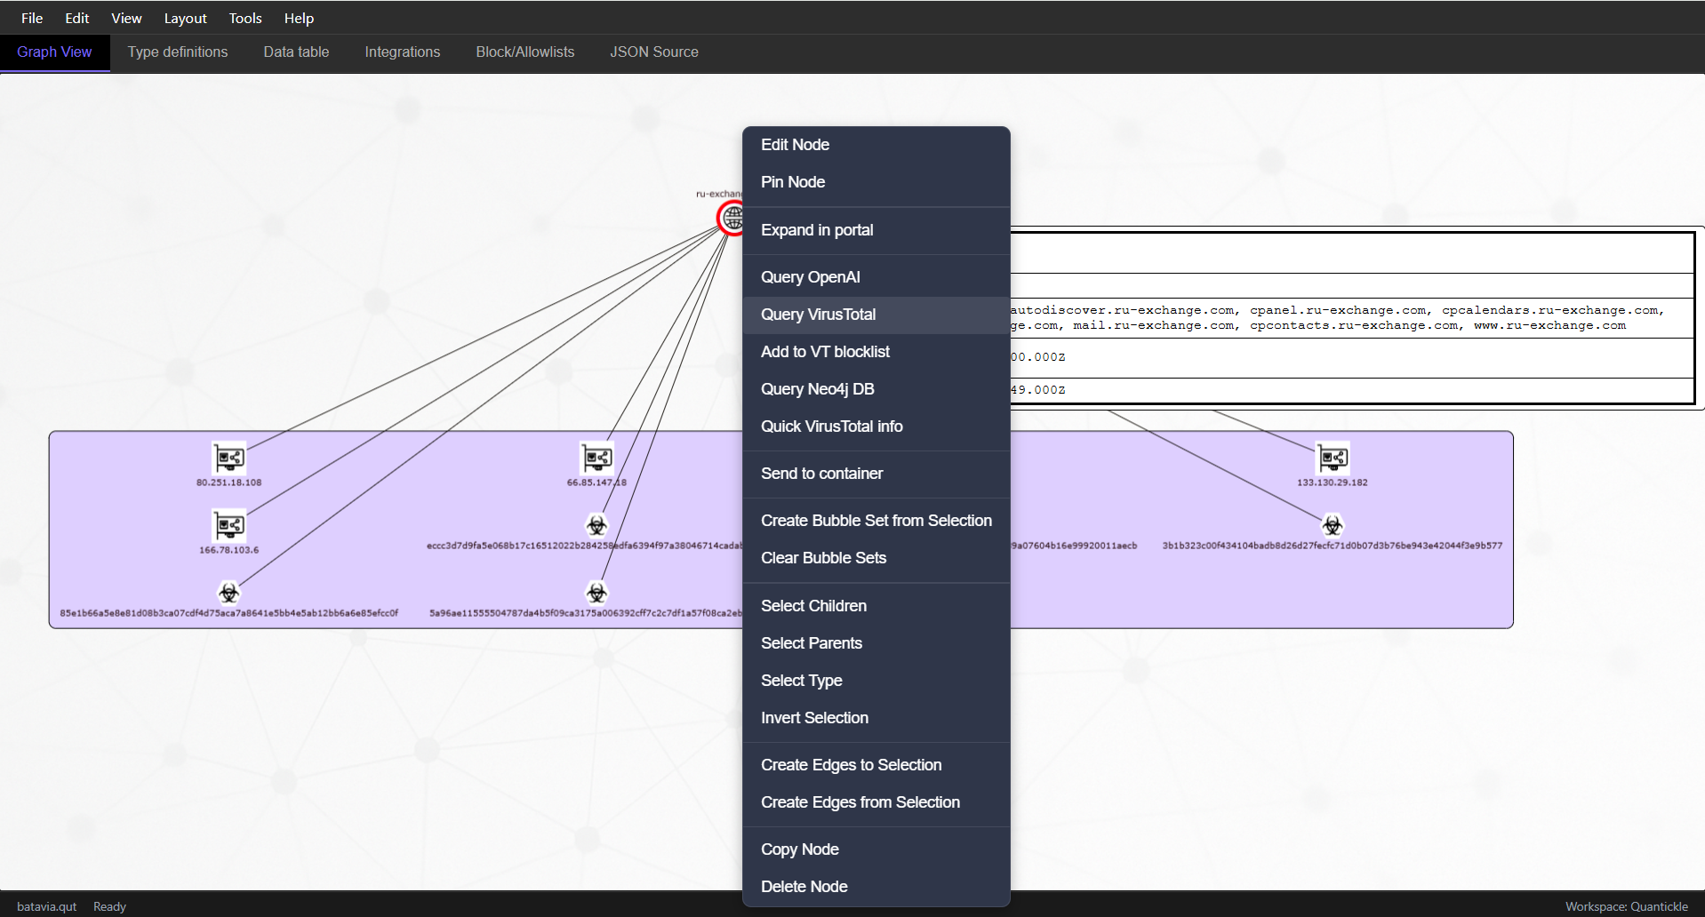This screenshot has width=1705, height=917.
Task: Open the Tools menu
Action: click(245, 18)
